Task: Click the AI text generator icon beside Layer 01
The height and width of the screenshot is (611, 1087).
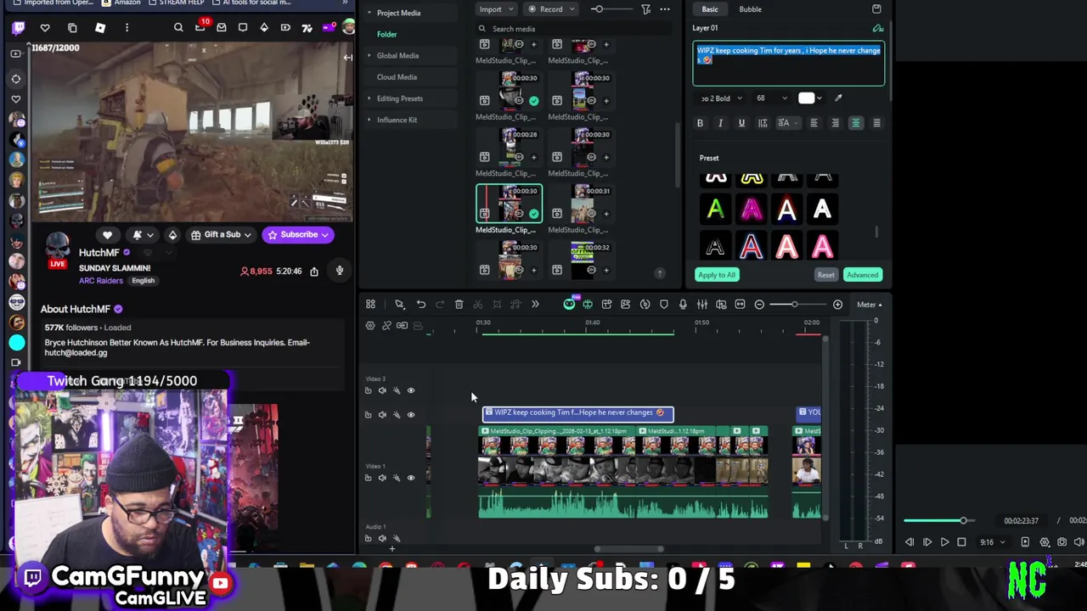Action: point(878,28)
